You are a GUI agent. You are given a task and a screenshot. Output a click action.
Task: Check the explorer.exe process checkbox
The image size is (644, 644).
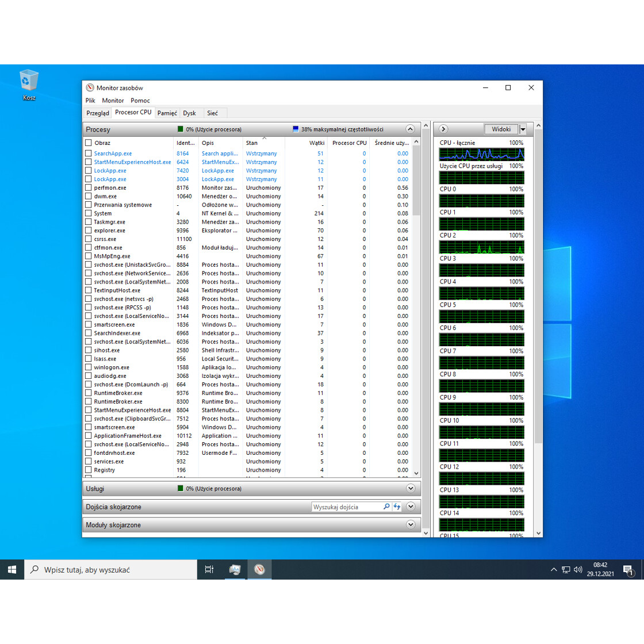pos(87,230)
